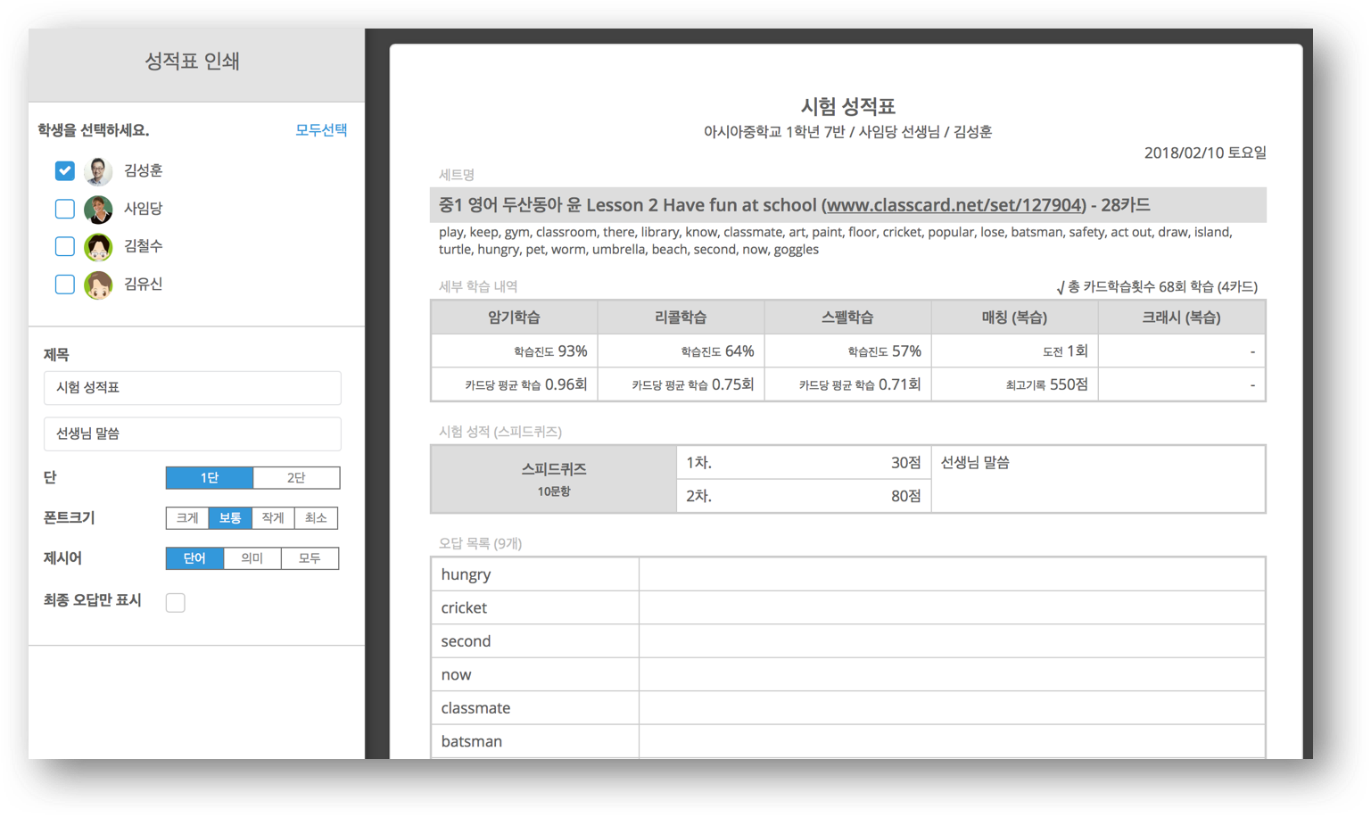Check the 사임당 student checkbox
This screenshot has height=817, width=1371.
click(x=64, y=209)
